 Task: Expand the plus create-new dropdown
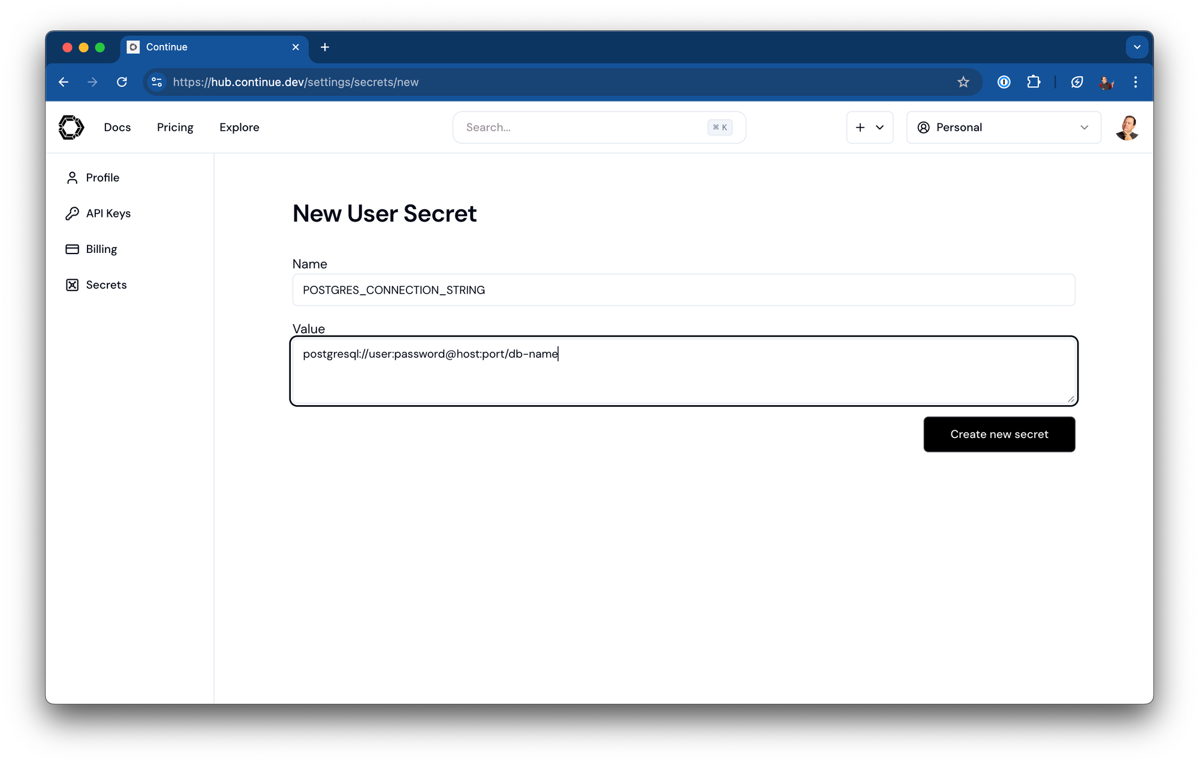[x=869, y=128]
